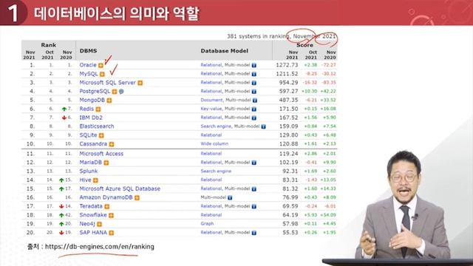
Task: Click the orange plus icon beside Hive
Action: click(x=95, y=180)
